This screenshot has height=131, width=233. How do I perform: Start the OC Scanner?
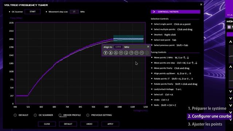[x=32, y=12]
